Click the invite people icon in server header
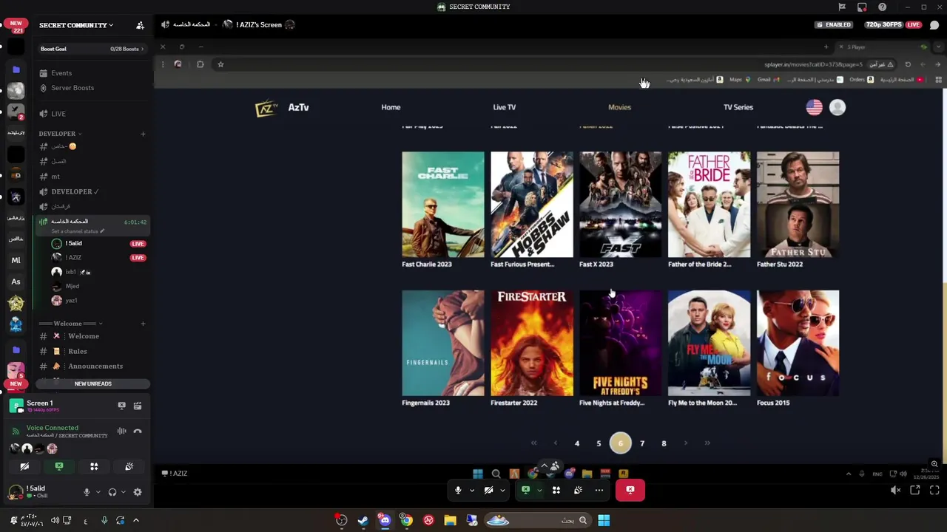 (x=140, y=25)
